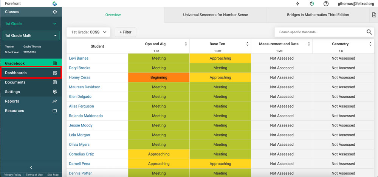Switch to Bridges in Mathematics Third Edition tab
This screenshot has height=177, width=378.
[318, 15]
